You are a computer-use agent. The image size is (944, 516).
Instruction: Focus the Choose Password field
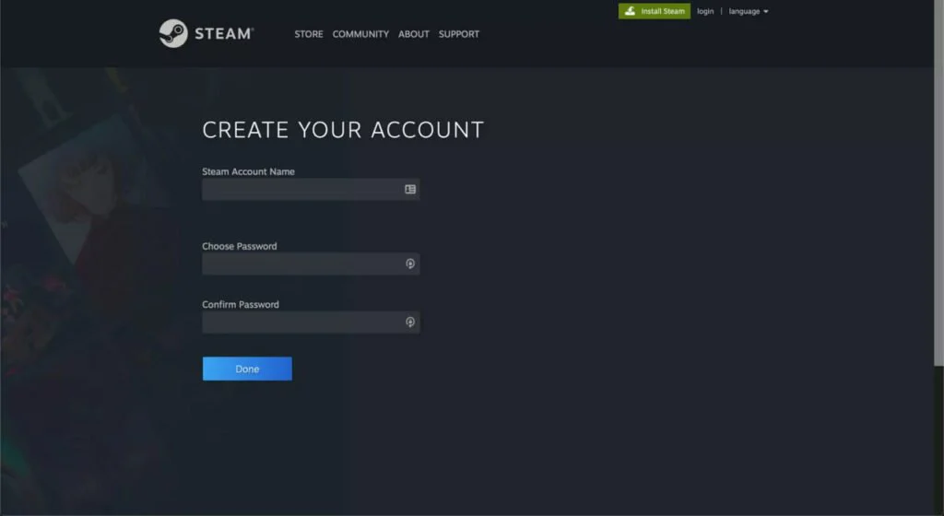pos(300,264)
